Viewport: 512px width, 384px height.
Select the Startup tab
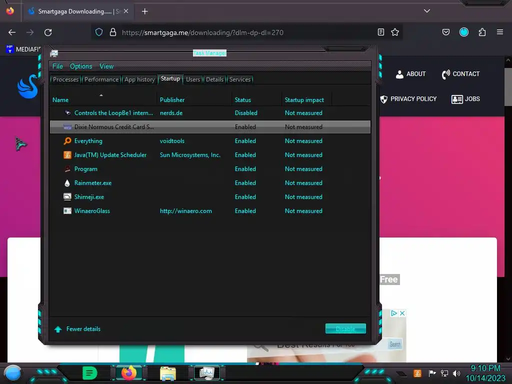pos(170,78)
